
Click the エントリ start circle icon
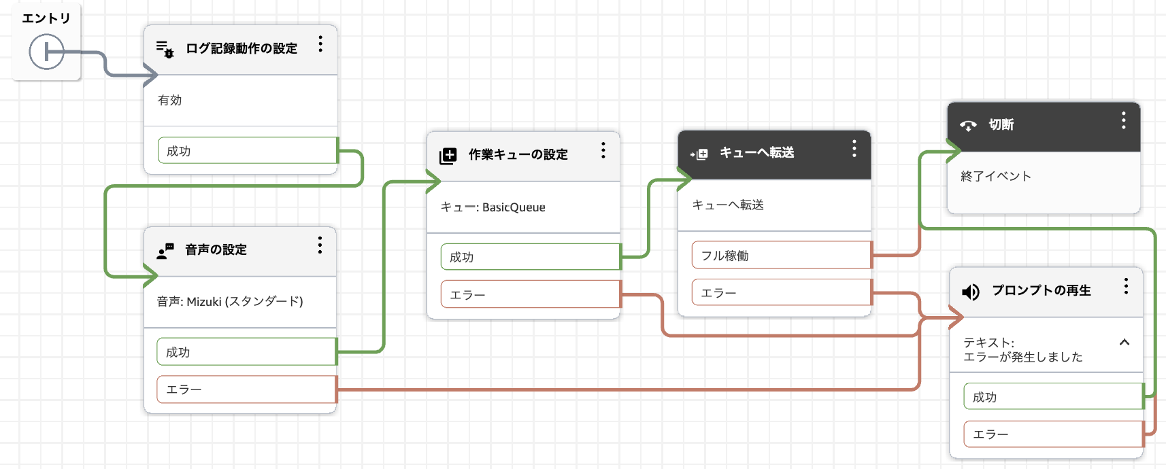[46, 52]
